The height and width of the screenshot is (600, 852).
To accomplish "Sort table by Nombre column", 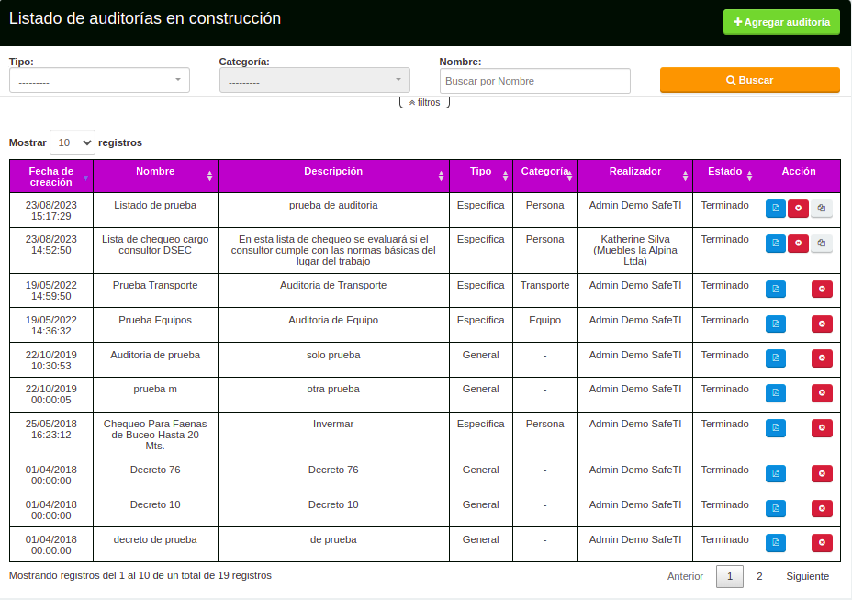I will pyautogui.click(x=155, y=175).
